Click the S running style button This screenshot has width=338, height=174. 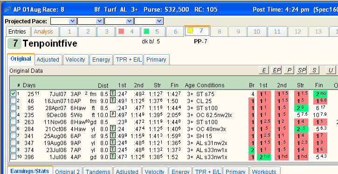[x=314, y=70]
